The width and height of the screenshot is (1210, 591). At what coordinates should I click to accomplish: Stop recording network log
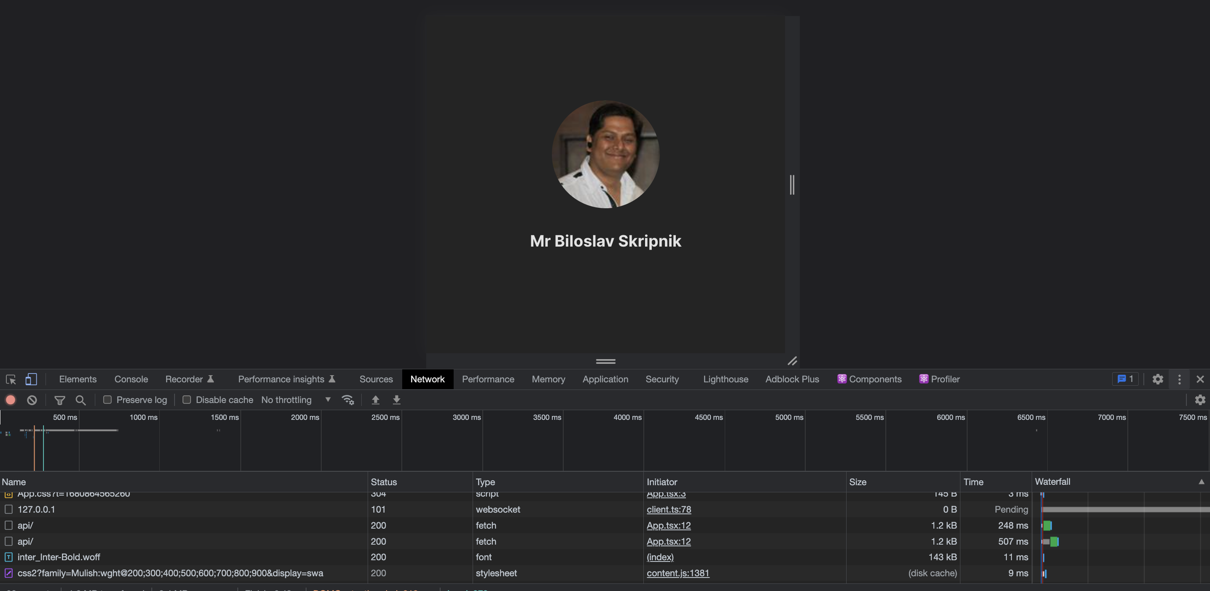[11, 400]
